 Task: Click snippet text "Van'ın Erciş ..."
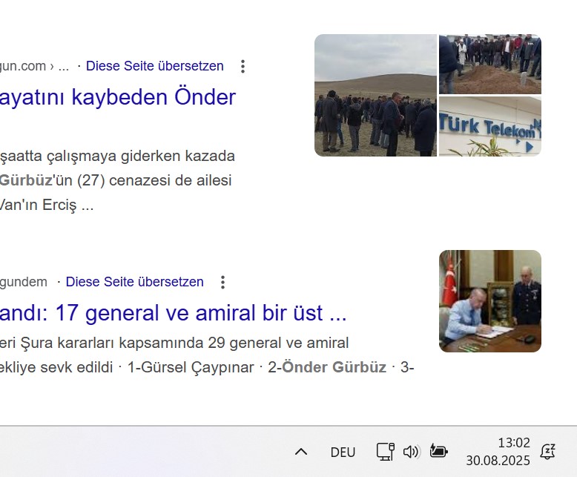[x=47, y=205]
